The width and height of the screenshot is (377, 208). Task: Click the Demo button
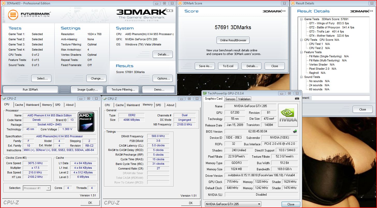159,90
